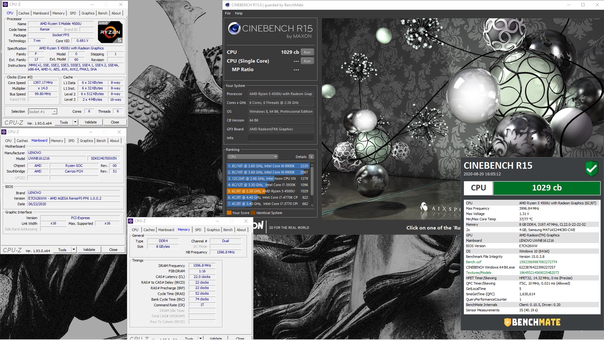Click Close button in top CPU-Z window

click(115, 122)
